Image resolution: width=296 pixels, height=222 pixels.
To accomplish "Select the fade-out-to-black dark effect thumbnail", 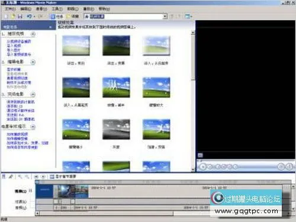I will click(116, 46).
